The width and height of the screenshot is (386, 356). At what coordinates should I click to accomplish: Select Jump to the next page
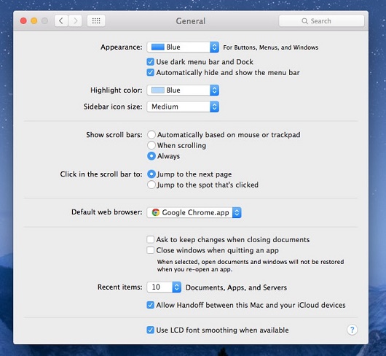tap(151, 174)
